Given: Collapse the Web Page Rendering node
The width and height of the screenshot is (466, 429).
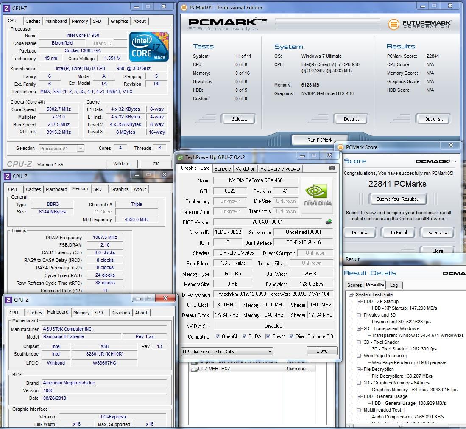Looking at the screenshot, I should click(x=359, y=356).
